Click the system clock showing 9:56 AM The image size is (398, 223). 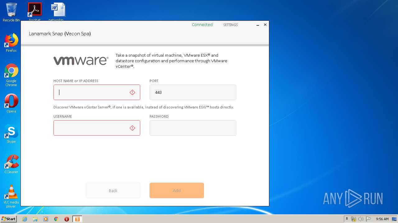(x=382, y=219)
